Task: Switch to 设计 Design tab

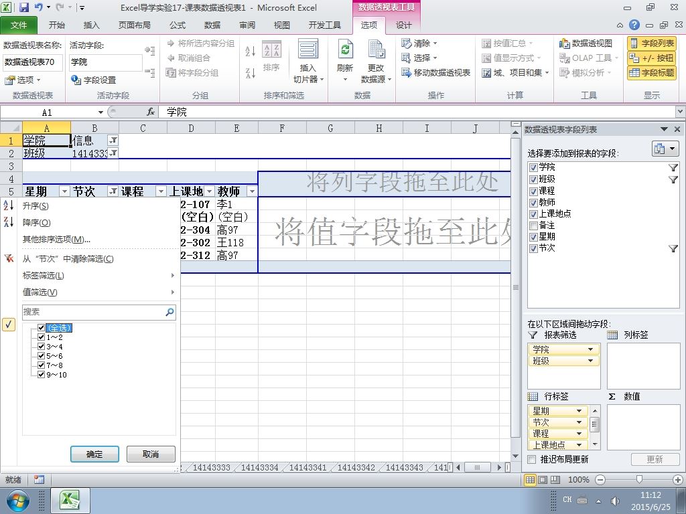Action: point(403,25)
